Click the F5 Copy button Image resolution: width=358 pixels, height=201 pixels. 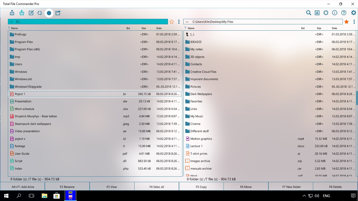coord(201,187)
